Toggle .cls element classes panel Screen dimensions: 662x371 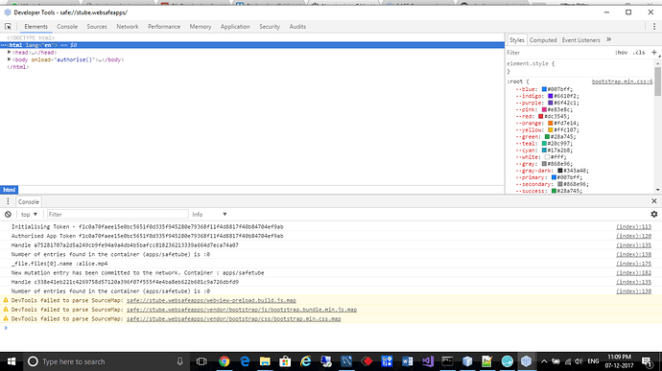pos(639,53)
